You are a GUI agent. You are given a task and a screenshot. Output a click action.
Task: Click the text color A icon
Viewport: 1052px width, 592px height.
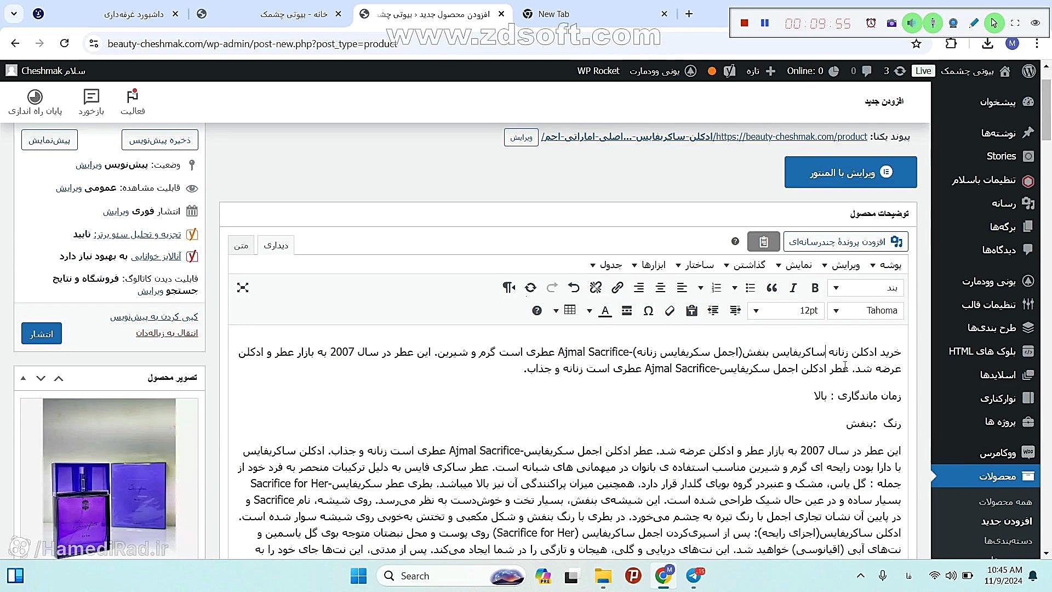tap(605, 311)
